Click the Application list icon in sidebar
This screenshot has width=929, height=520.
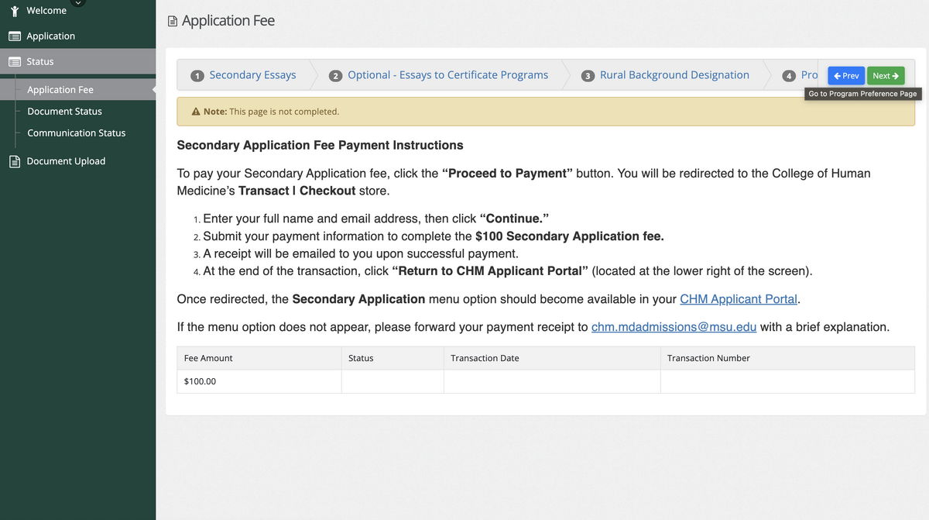pos(14,36)
